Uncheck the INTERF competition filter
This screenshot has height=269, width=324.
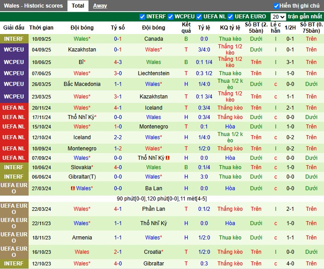pos(142,17)
